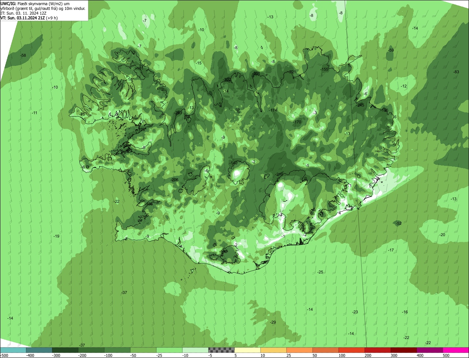Click the UWC/IG title line in header
Viewport: 469px width, 358px height.
coord(35,3)
